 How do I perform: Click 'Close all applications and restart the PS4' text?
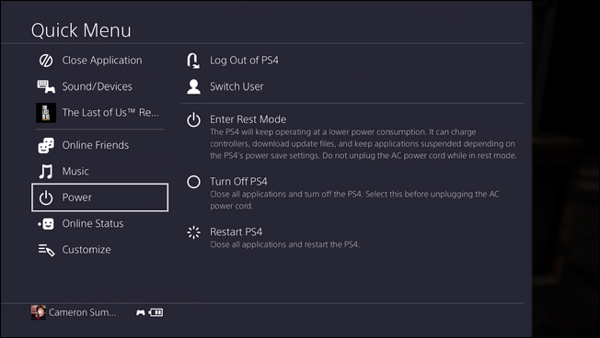(285, 245)
